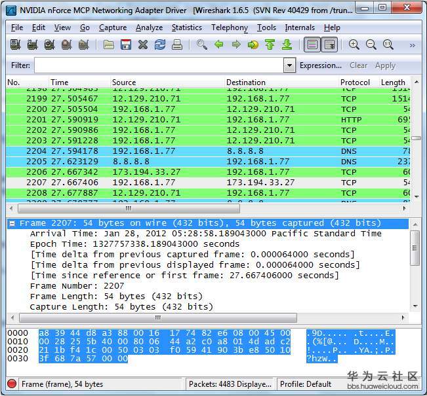427x396 pixels.
Task: Select packet 2199 TCP row
Action: (x=208, y=99)
